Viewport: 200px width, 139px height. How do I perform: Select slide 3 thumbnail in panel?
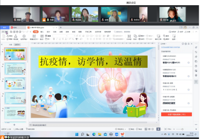pyautogui.click(x=15, y=83)
